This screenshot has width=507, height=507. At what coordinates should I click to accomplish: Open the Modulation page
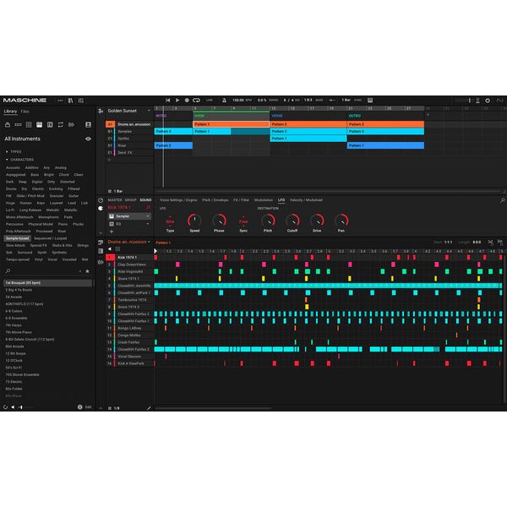[x=263, y=200]
